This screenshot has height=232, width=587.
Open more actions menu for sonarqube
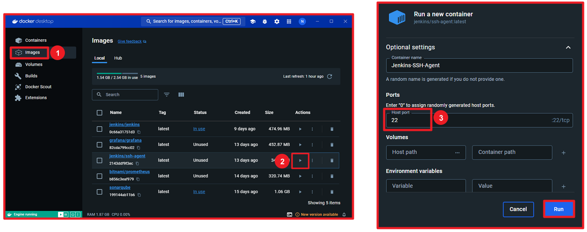312,192
